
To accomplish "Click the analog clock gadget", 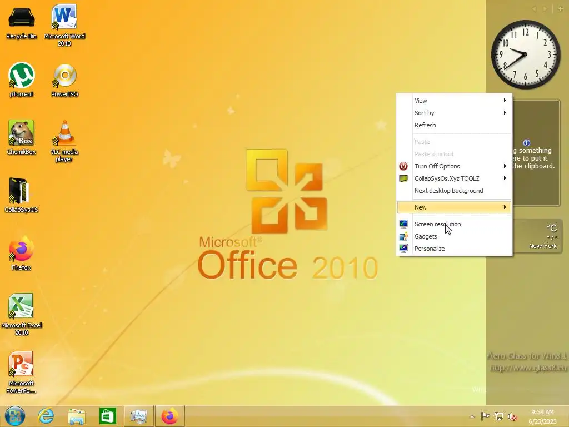I will pos(525,55).
